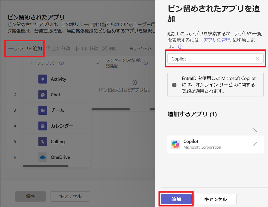268x207 pixels.
Task: Click the Chat app icon
Action: tap(43, 95)
